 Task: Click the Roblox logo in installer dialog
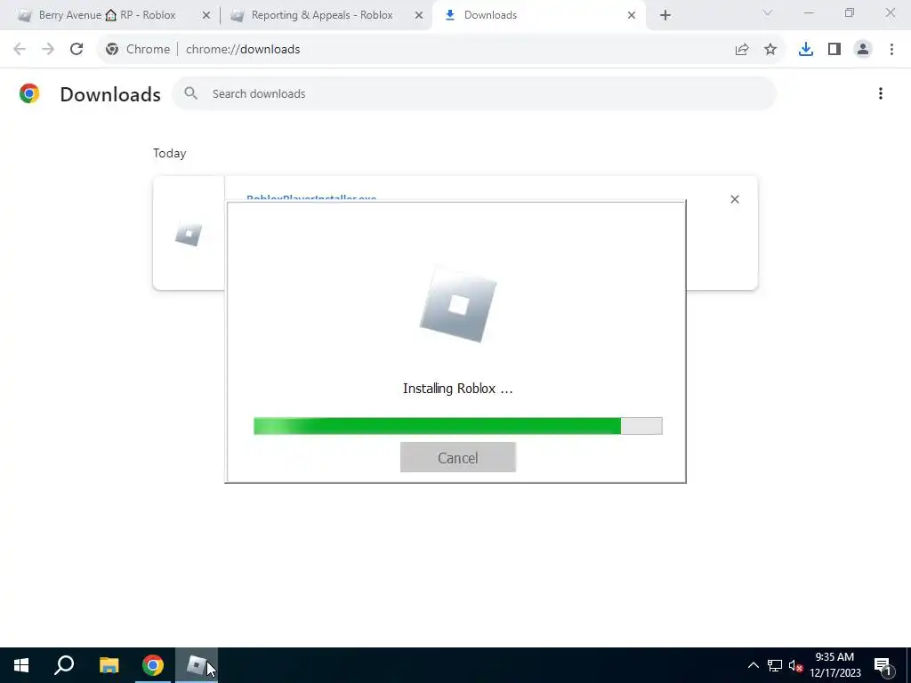(458, 304)
